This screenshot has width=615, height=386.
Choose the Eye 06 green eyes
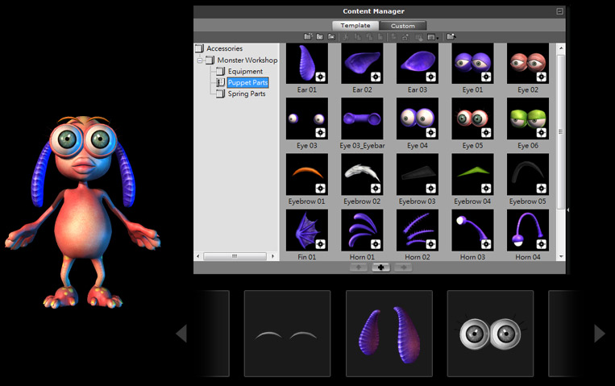(528, 119)
